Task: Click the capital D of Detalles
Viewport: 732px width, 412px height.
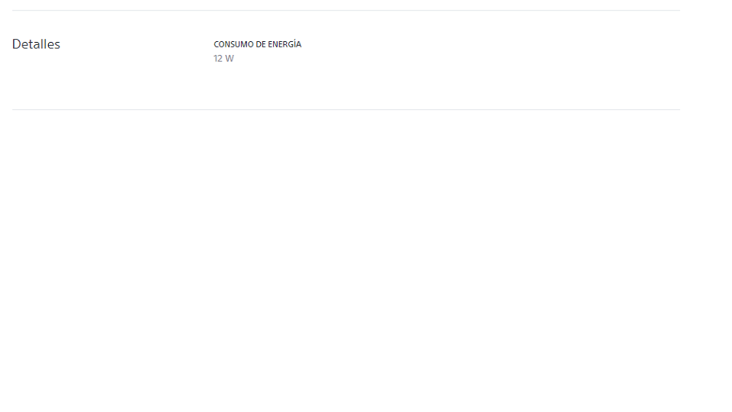Action: (x=16, y=44)
